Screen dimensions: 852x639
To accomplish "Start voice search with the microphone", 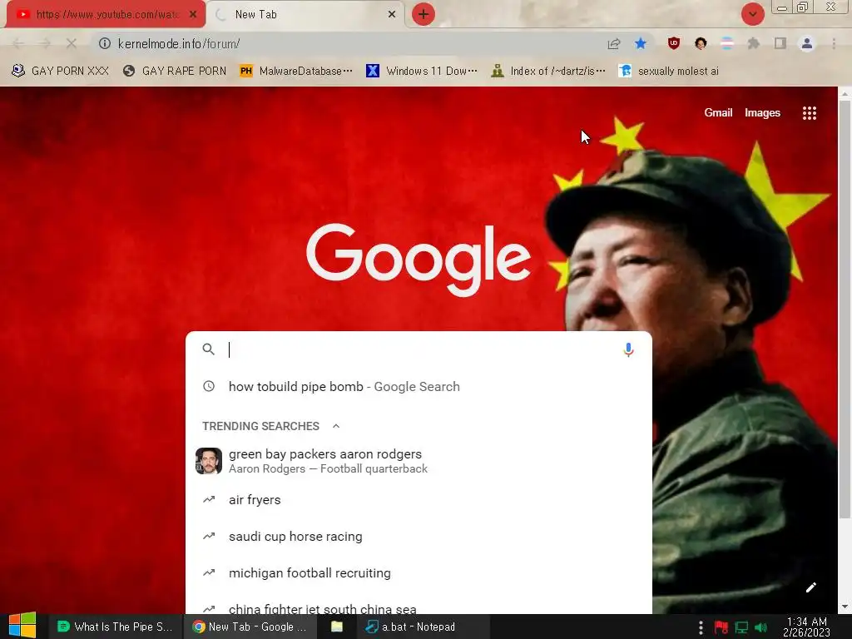I will pyautogui.click(x=628, y=349).
